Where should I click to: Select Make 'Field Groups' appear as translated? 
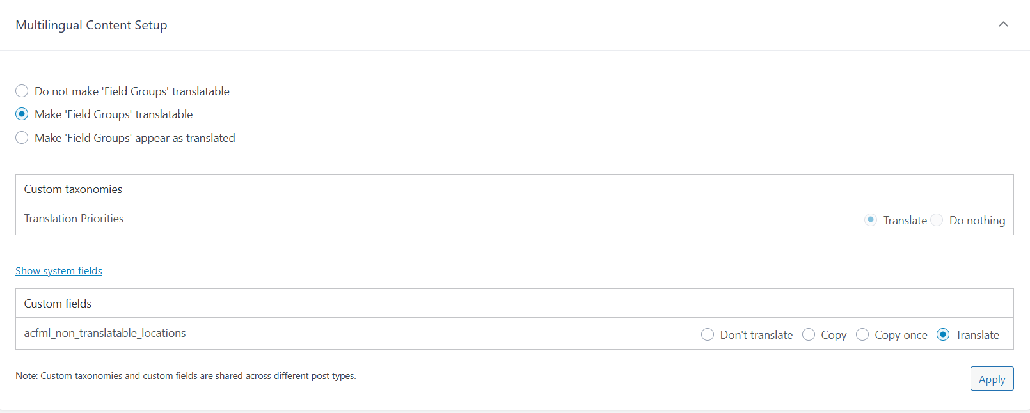[x=22, y=137]
